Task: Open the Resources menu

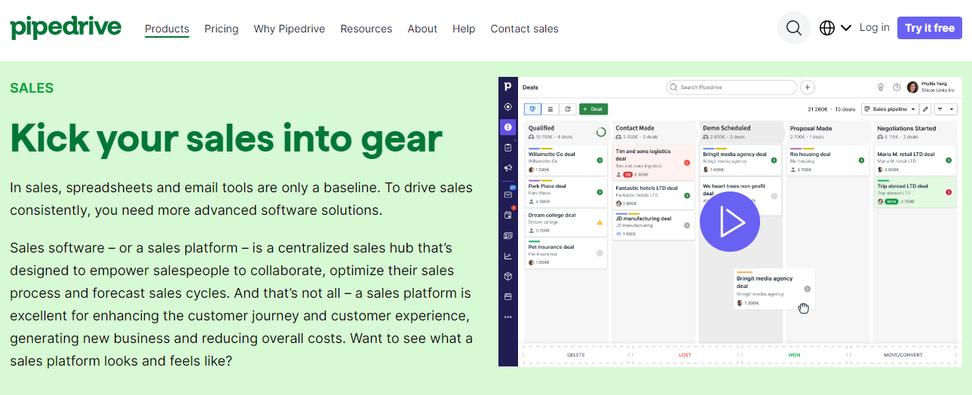Action: (x=366, y=29)
